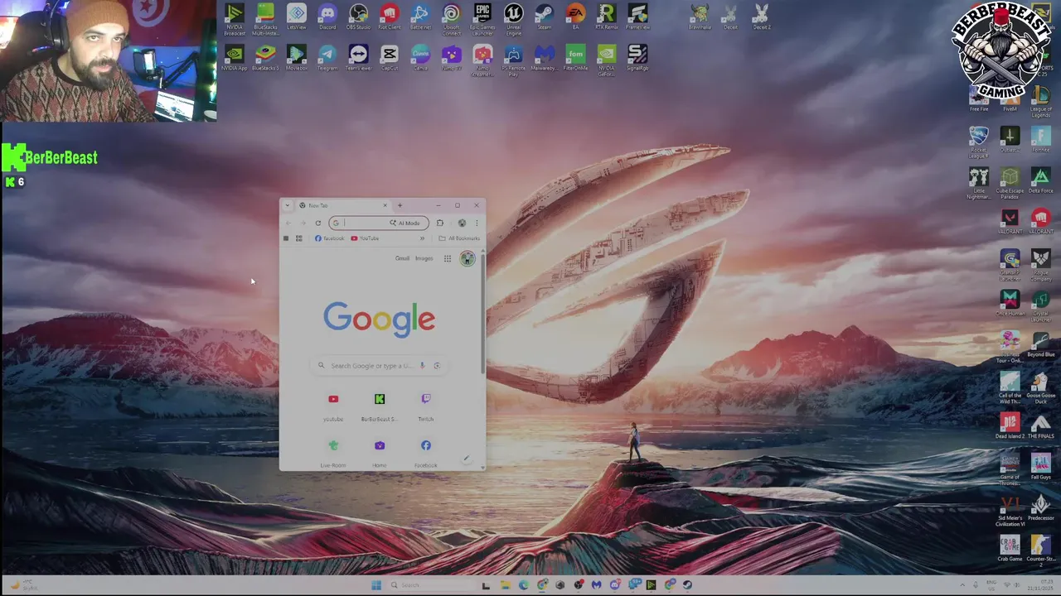Select the TeamViewer shortcut
The image size is (1061, 596).
click(x=358, y=58)
